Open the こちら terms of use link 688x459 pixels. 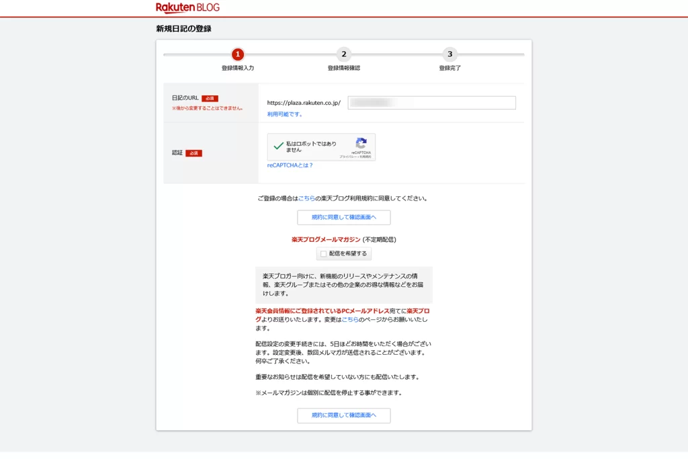point(306,198)
